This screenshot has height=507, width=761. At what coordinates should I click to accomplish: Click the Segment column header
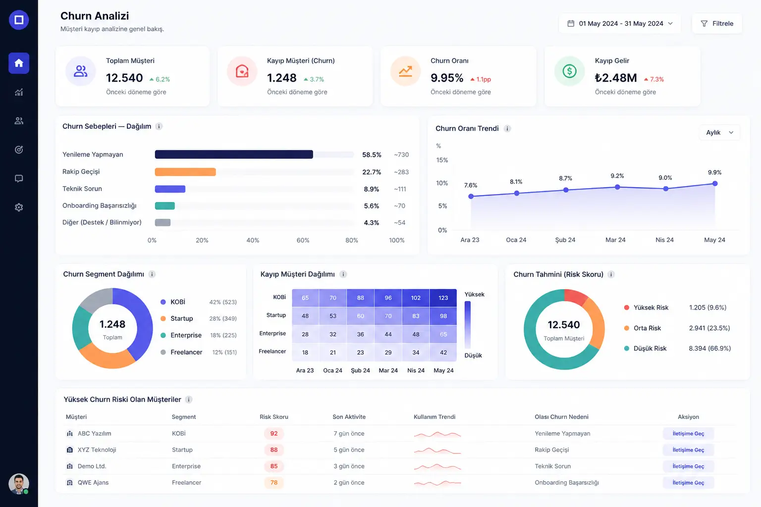tap(184, 417)
